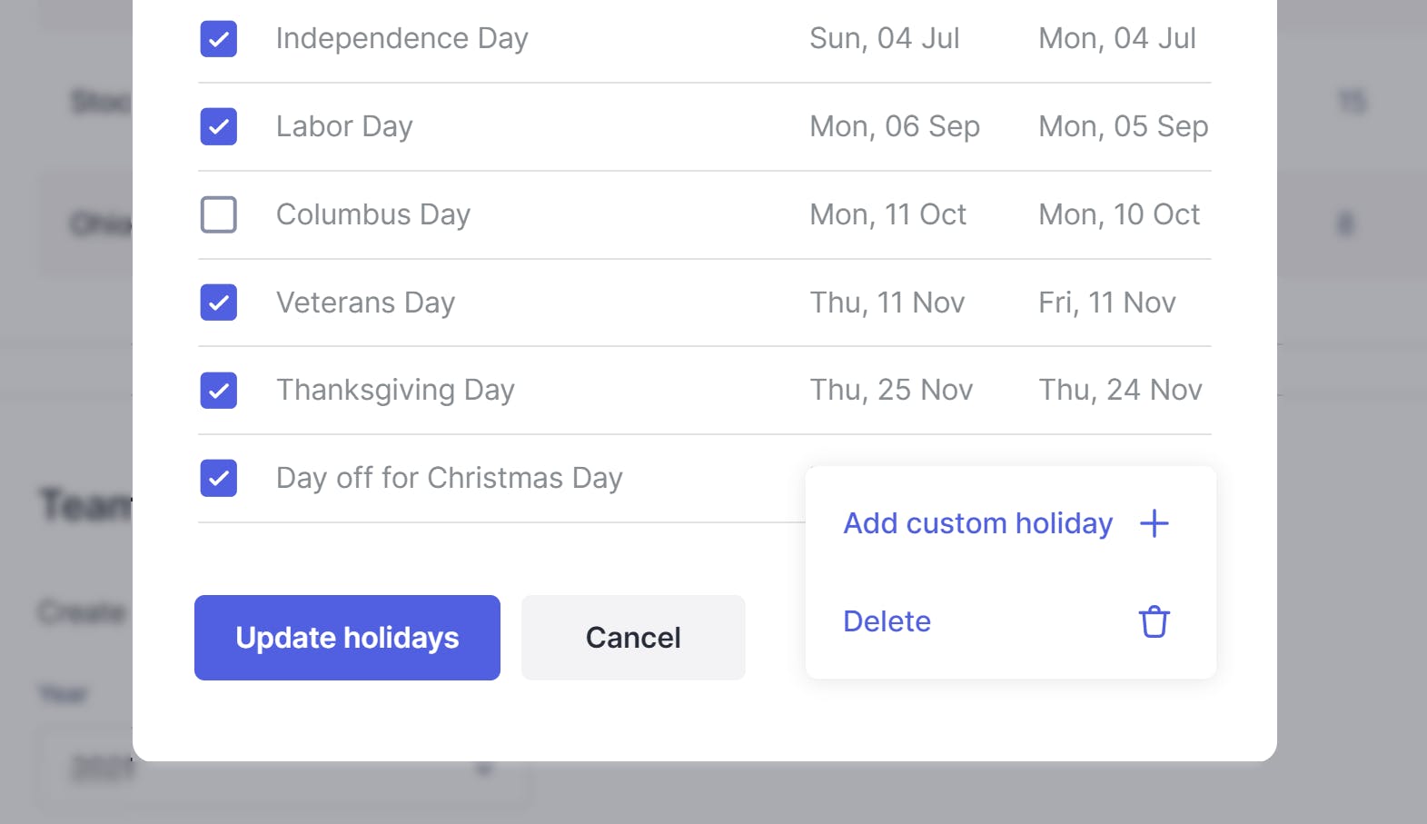Click the Thu, 24 Nov date cell
1427x824 pixels.
point(1120,390)
